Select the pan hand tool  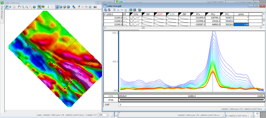pos(19,7)
